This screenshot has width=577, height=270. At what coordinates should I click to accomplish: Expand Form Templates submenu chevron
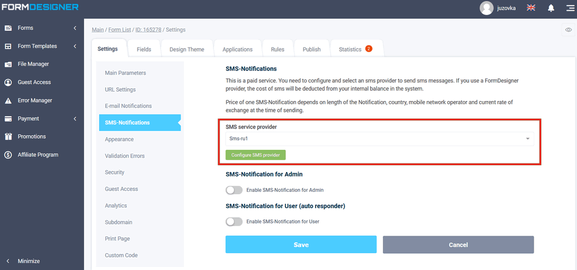tap(75, 46)
